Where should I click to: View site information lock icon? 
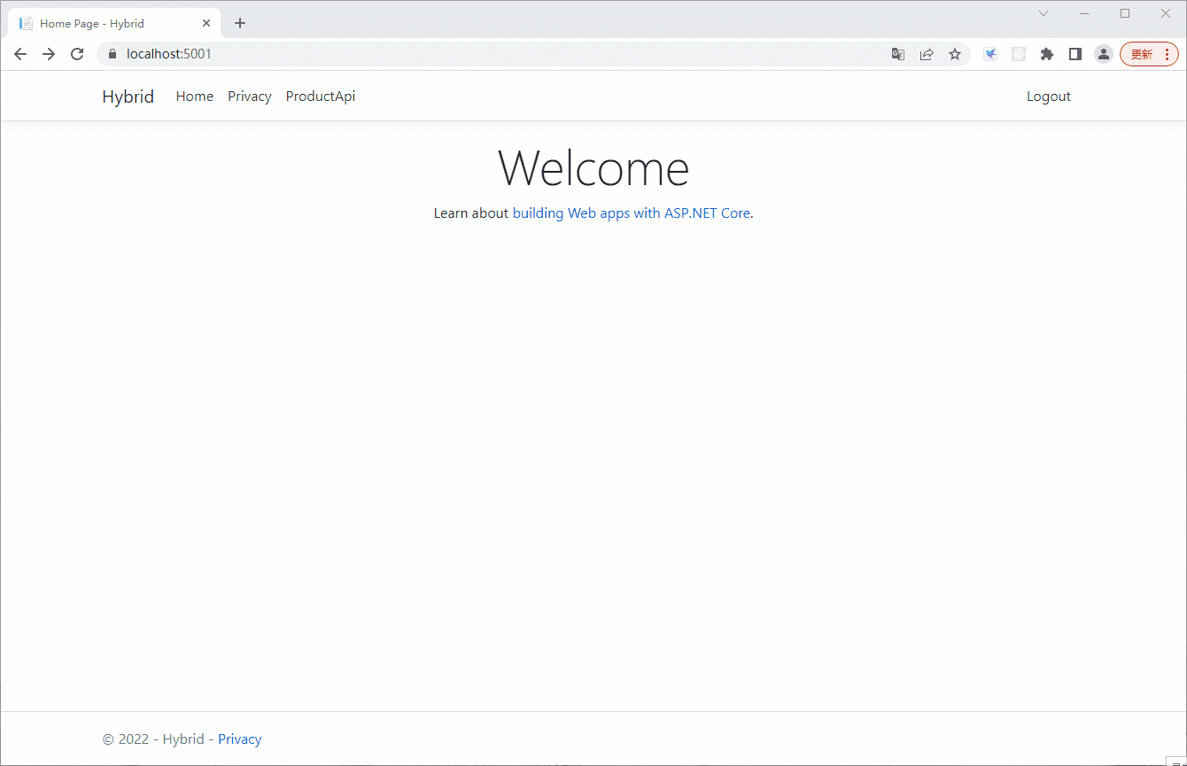(112, 54)
